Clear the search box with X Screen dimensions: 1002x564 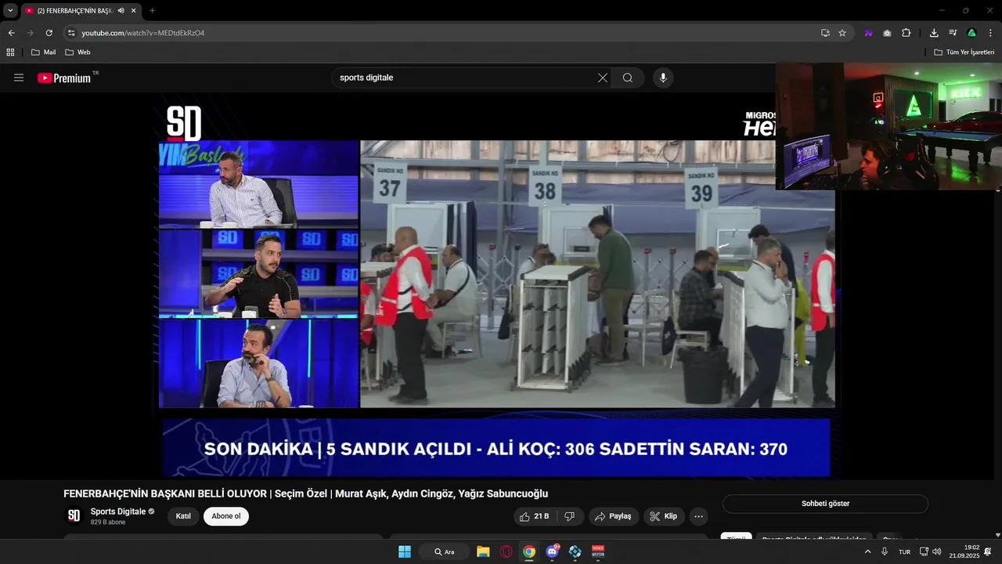pyautogui.click(x=603, y=78)
